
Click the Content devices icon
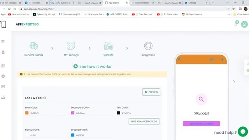pos(109,46)
